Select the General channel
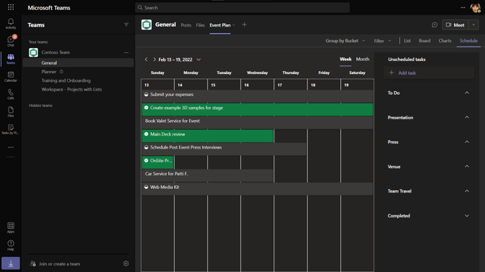The width and height of the screenshot is (485, 272). click(x=78, y=62)
